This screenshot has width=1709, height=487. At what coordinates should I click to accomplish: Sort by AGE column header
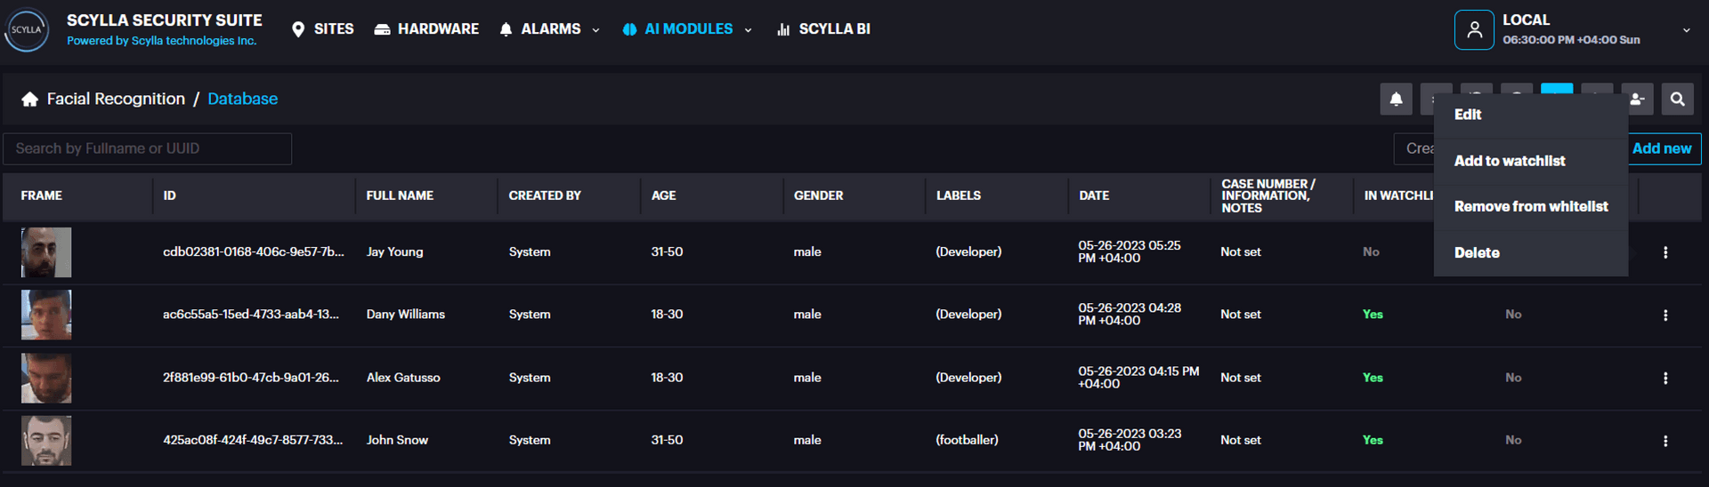tap(663, 196)
